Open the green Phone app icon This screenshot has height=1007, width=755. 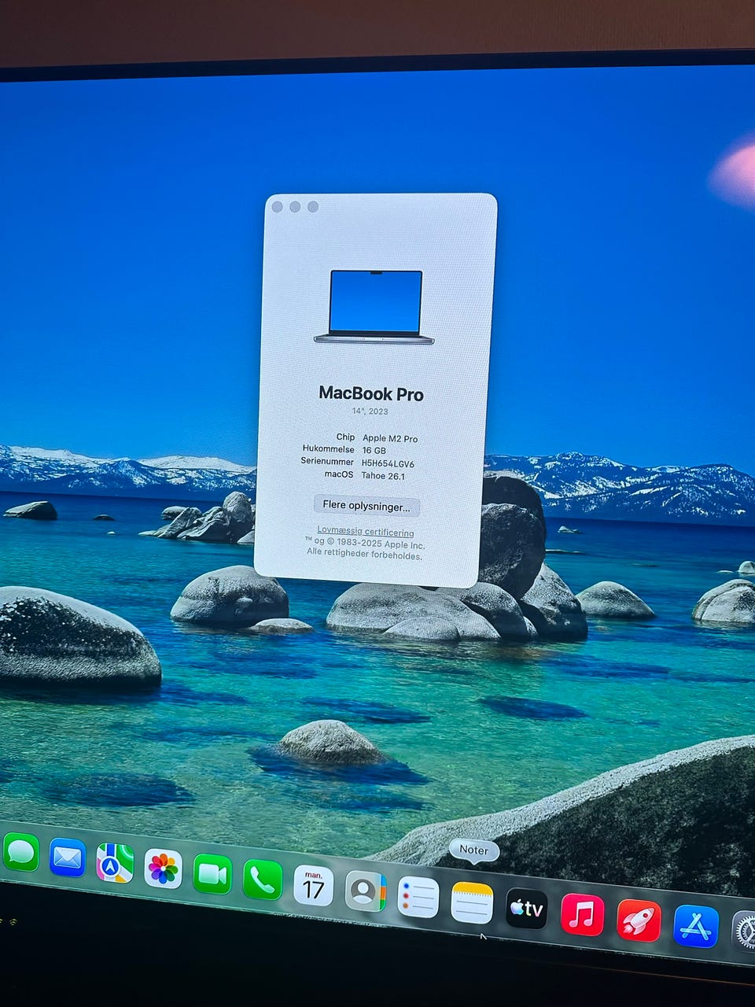click(263, 880)
